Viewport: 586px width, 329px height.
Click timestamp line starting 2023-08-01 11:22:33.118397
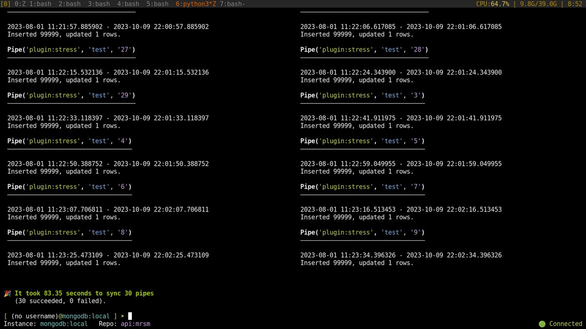pyautogui.click(x=108, y=118)
